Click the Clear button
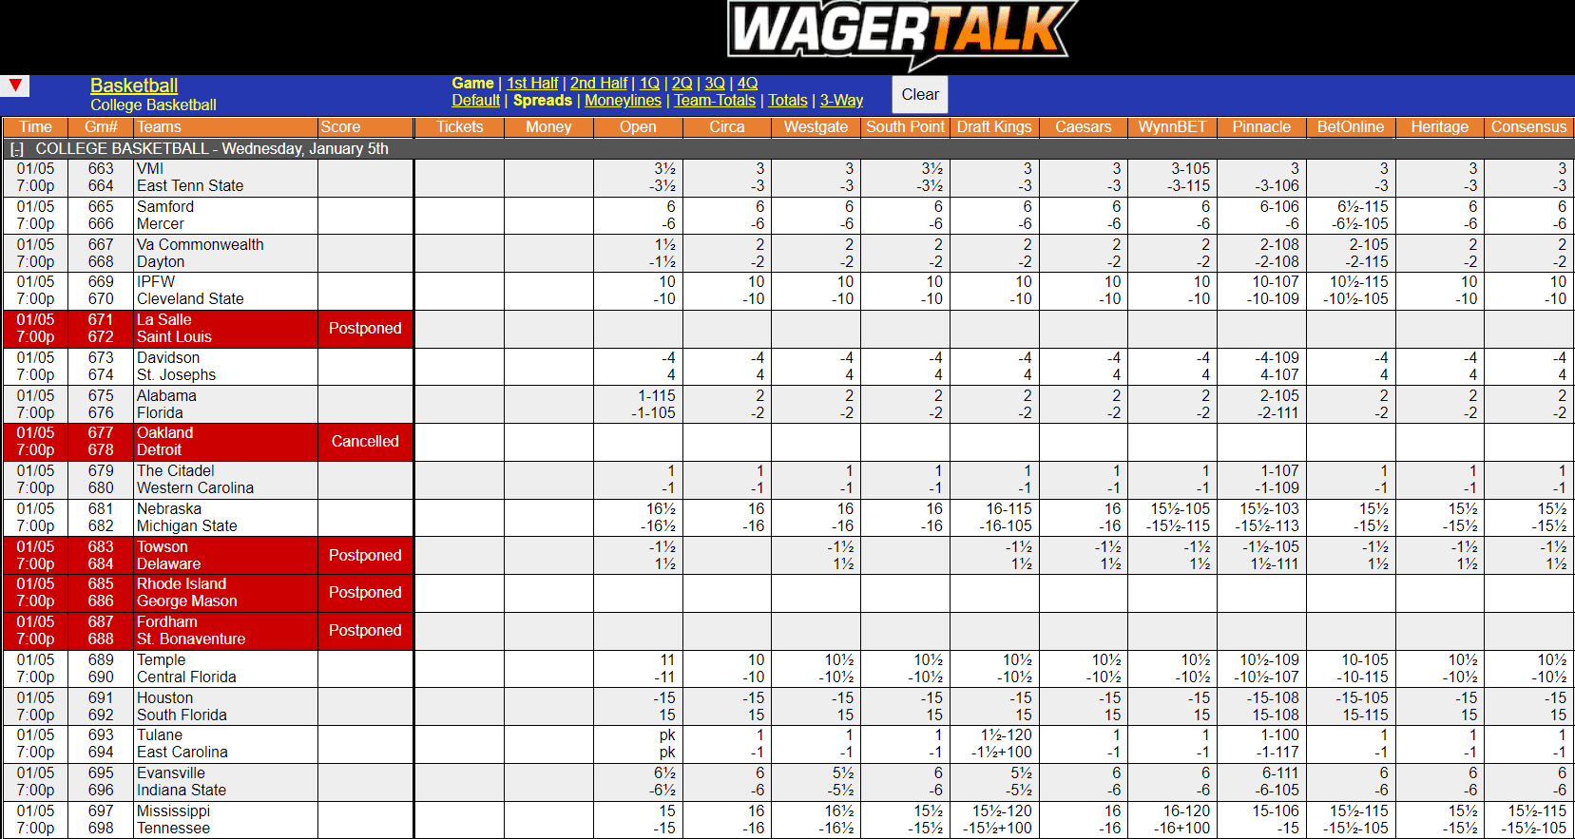The image size is (1575, 839). pos(920,94)
